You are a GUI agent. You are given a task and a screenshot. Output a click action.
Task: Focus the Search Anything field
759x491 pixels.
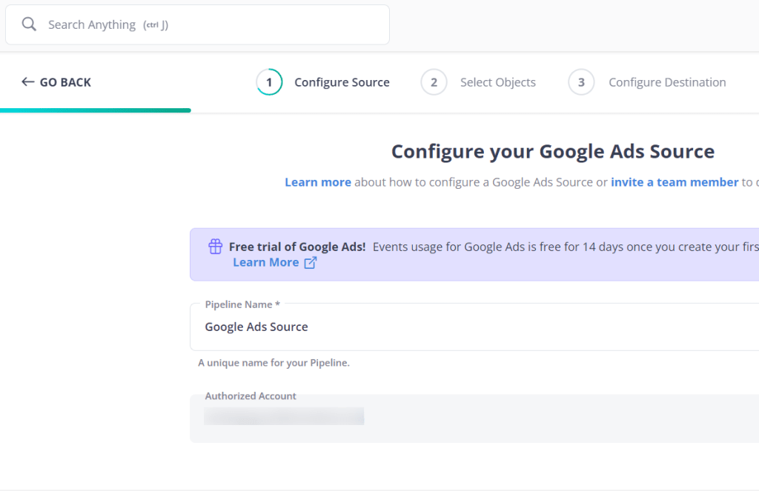197,24
